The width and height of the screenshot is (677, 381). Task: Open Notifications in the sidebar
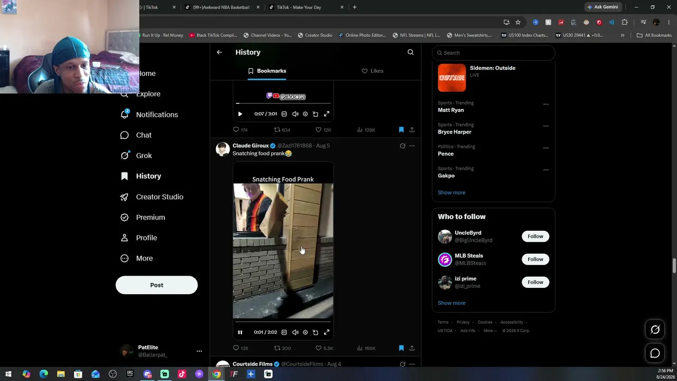pos(150,114)
